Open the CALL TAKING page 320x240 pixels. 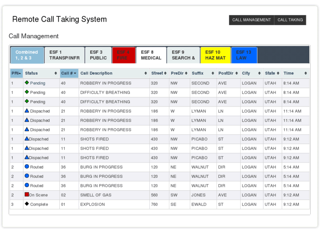point(290,20)
